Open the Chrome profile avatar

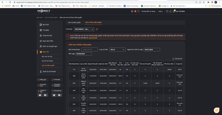(215, 2)
